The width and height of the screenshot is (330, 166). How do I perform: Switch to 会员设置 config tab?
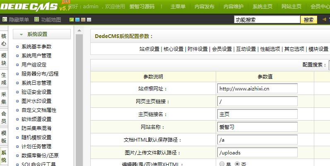(x=222, y=49)
